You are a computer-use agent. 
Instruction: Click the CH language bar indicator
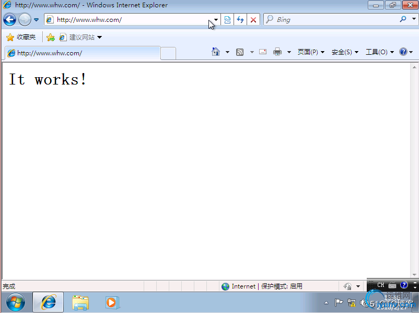click(x=380, y=285)
